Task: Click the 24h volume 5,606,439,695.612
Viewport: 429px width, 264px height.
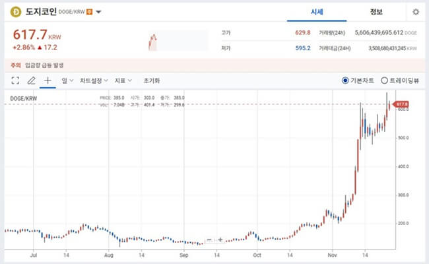Action: [379, 32]
